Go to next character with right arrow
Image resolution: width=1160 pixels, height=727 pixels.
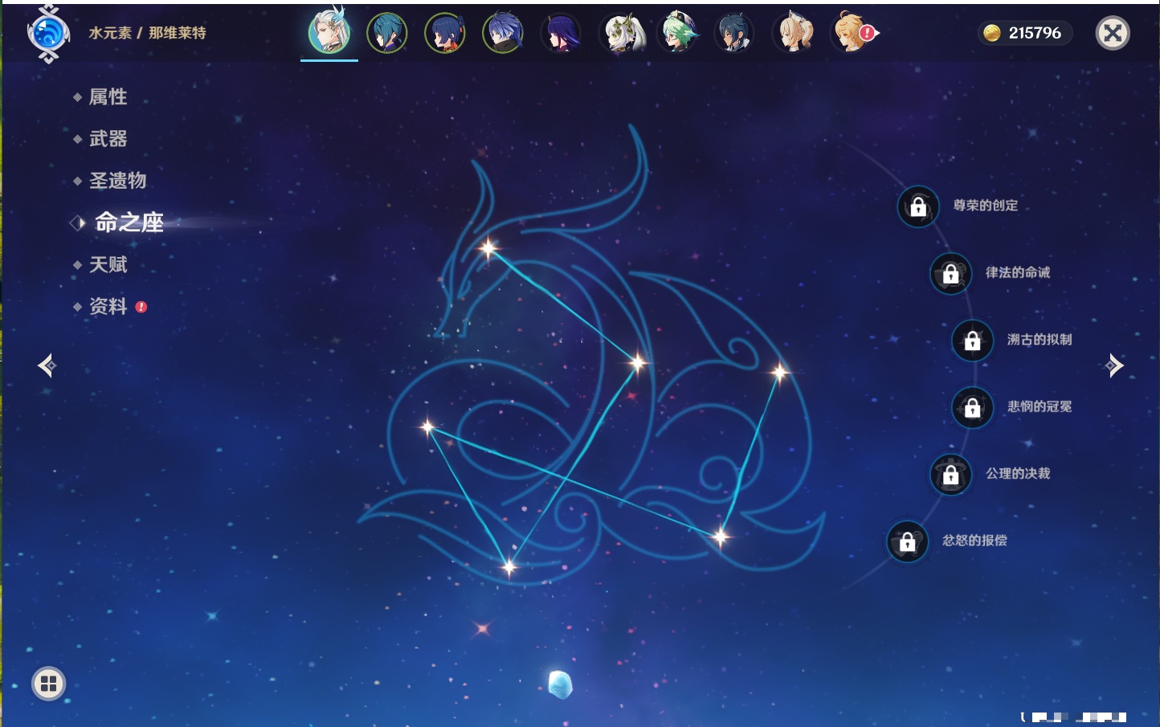pos(1114,366)
